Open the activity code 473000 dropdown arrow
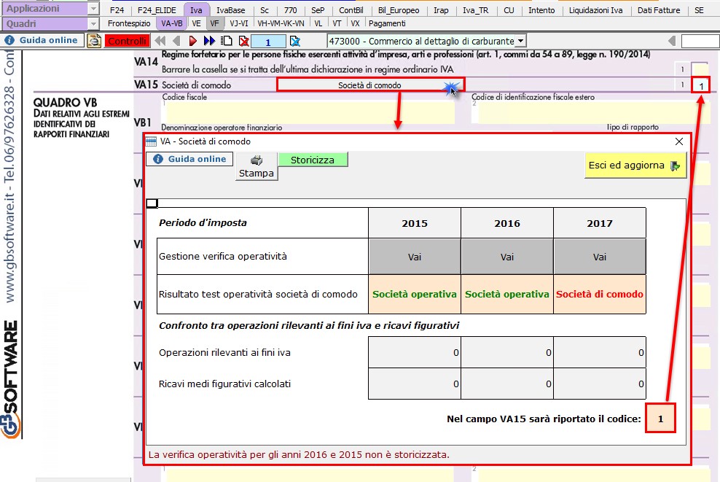 (521, 41)
